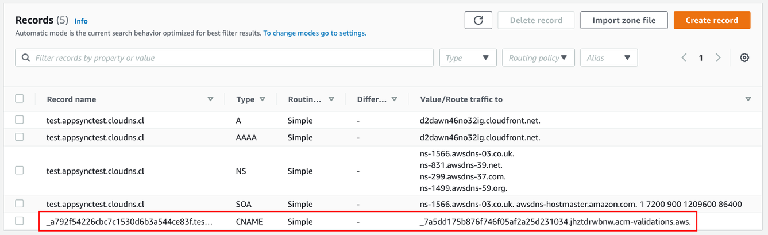Sort by Differentiator column arrow
The image size is (768, 235).
(x=394, y=99)
